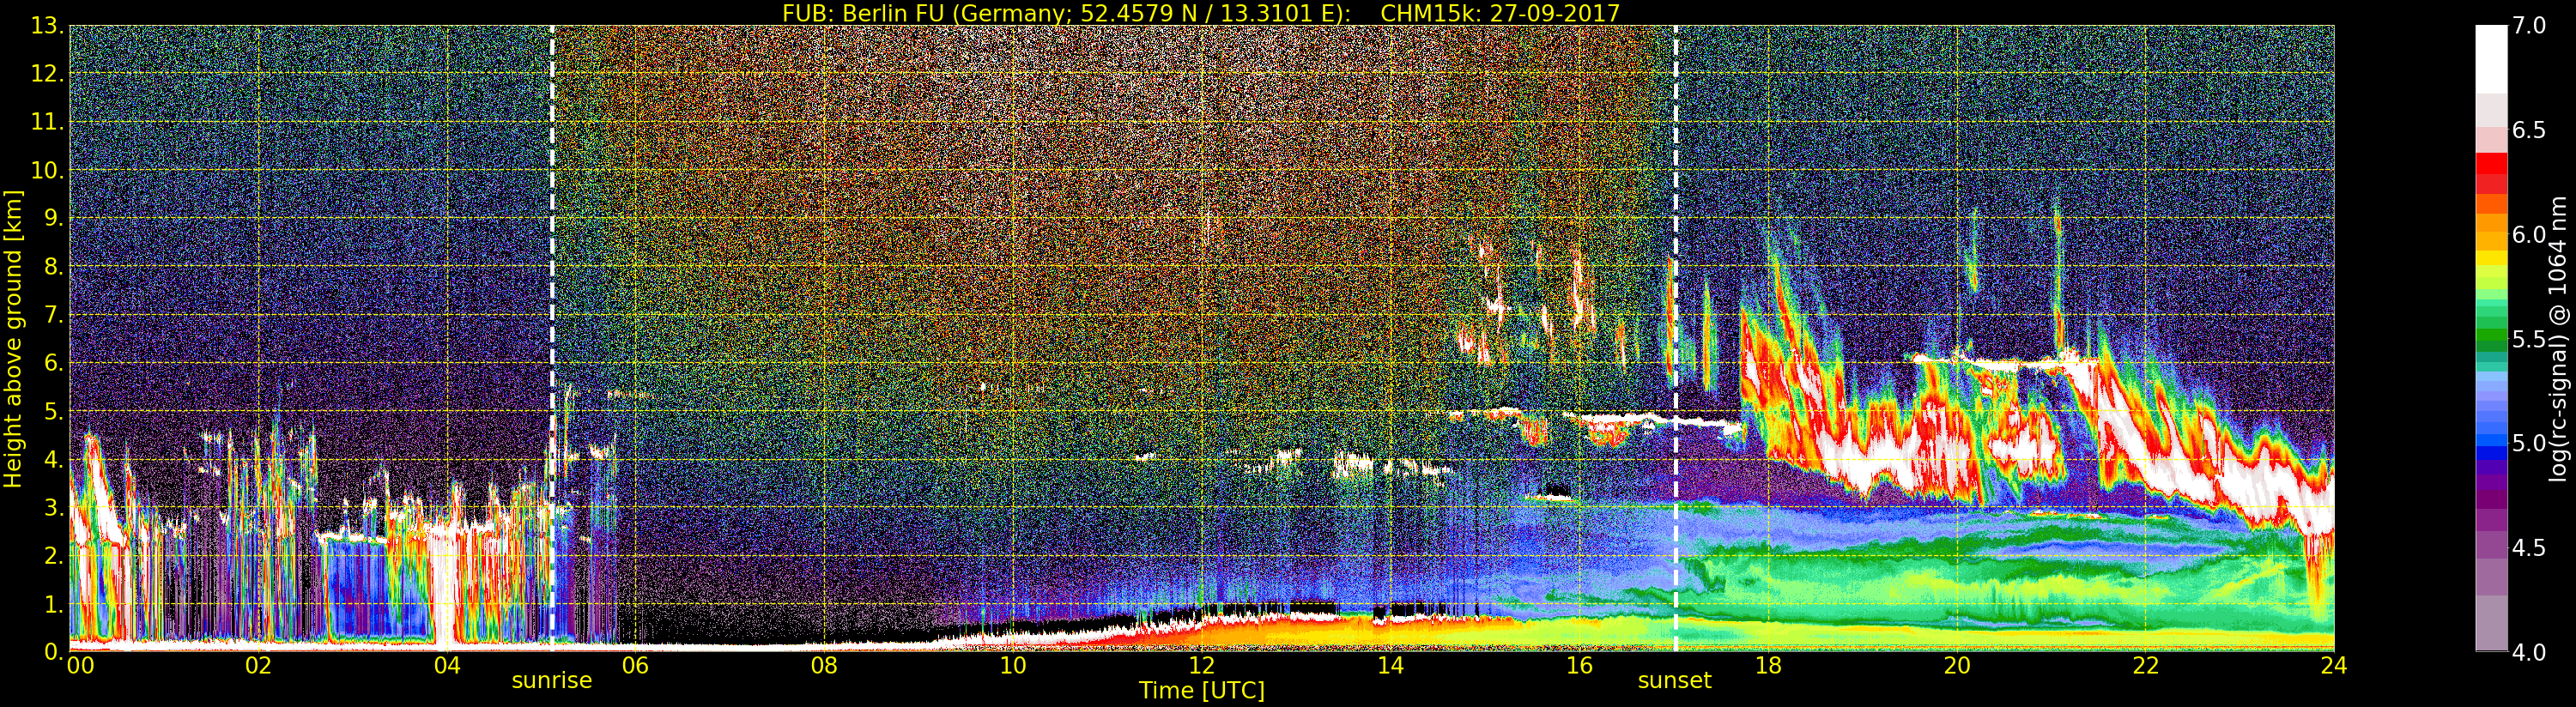Click the sunset label below time axis

coord(1674,681)
